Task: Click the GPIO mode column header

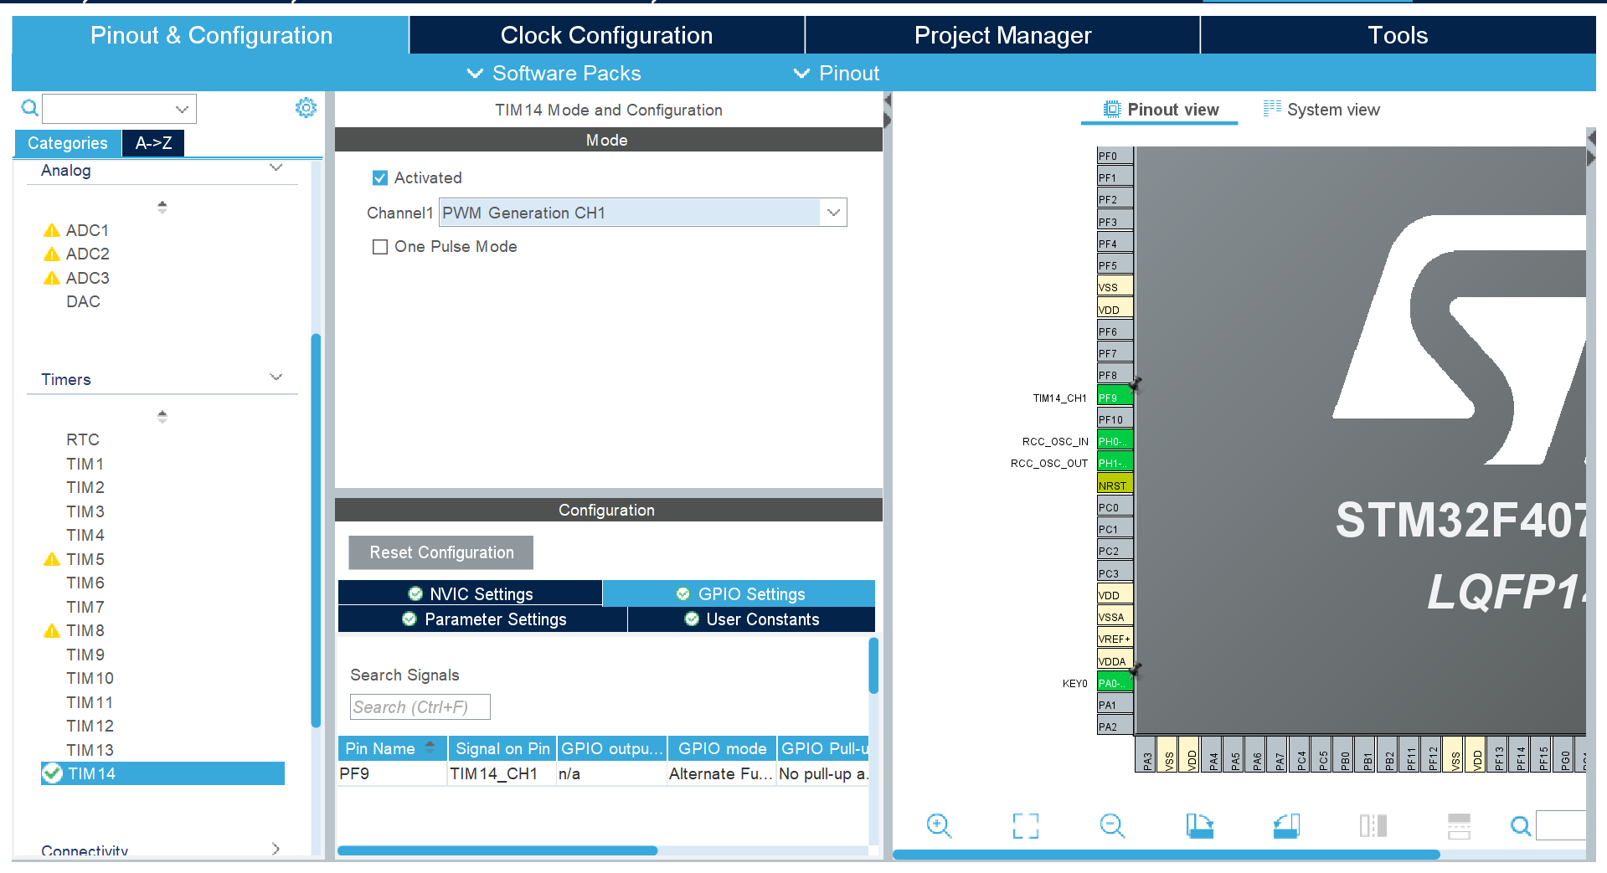Action: pos(722,748)
